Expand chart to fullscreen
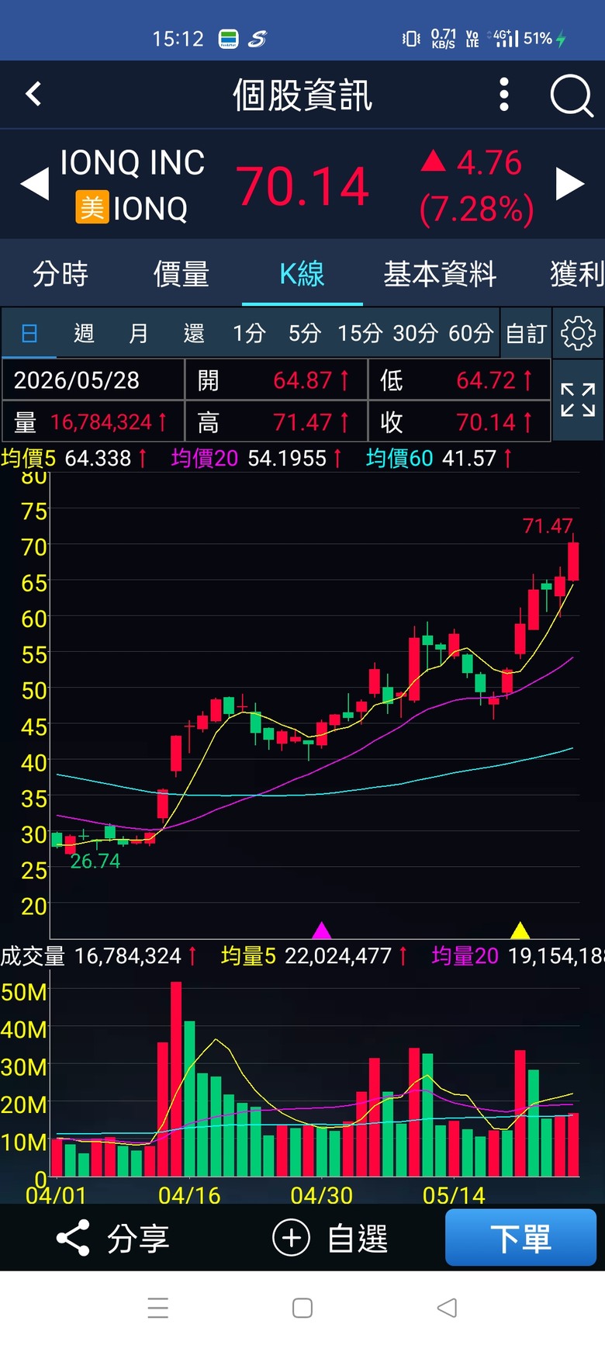This screenshot has height=1345, width=605. point(578,400)
